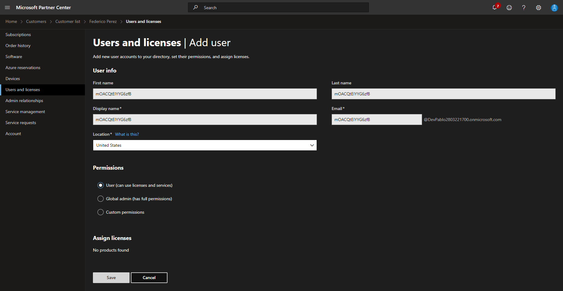Go to Customer list breadcrumb
This screenshot has height=291, width=563.
pyautogui.click(x=68, y=21)
